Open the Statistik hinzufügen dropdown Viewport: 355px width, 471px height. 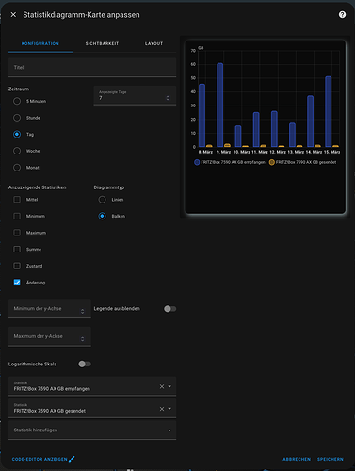tap(92, 430)
